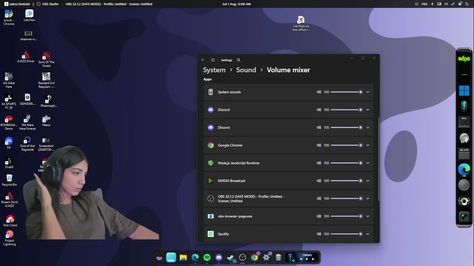
Task: Open search in the Settings window
Action: (x=238, y=60)
